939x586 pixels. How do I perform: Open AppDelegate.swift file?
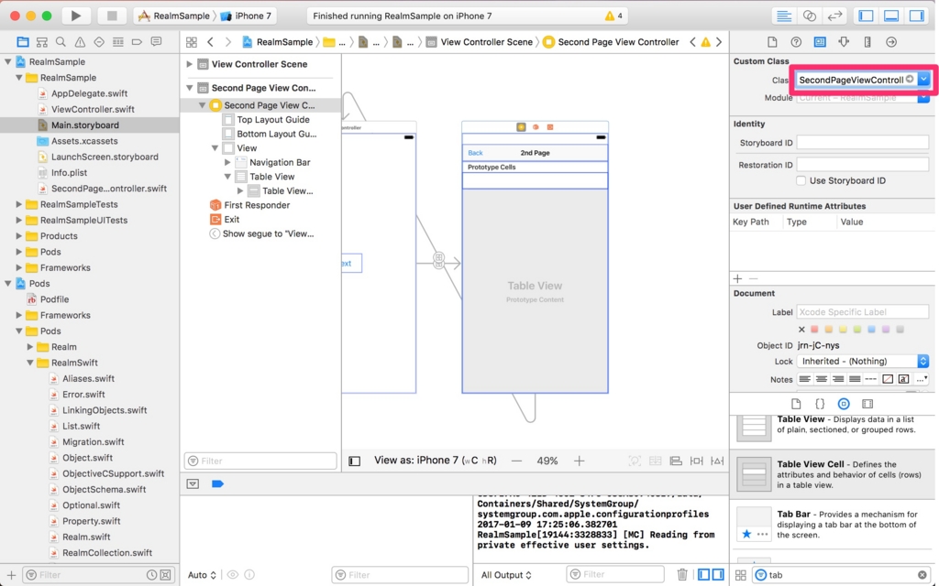pos(89,93)
